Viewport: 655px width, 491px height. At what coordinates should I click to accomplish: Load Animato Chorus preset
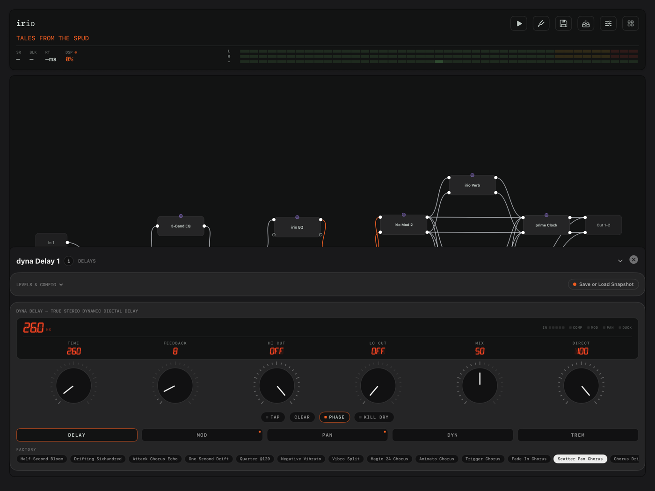tap(437, 459)
